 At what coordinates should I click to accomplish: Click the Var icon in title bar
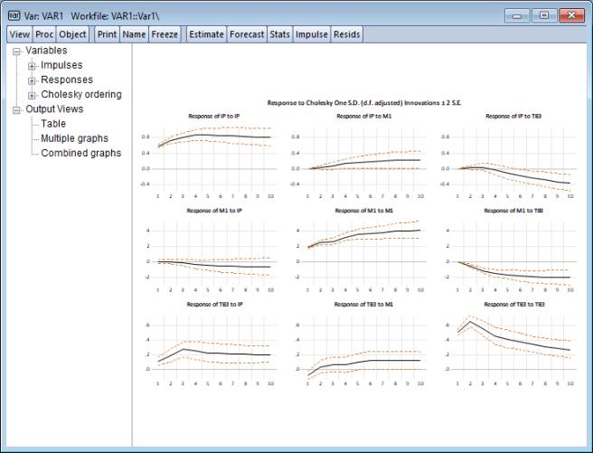click(x=14, y=14)
